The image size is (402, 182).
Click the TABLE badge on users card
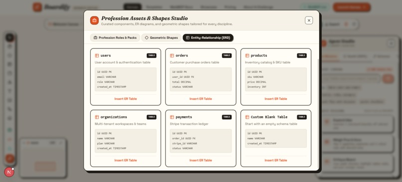[x=152, y=55]
